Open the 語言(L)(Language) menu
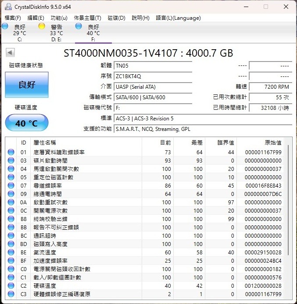 click(178, 18)
